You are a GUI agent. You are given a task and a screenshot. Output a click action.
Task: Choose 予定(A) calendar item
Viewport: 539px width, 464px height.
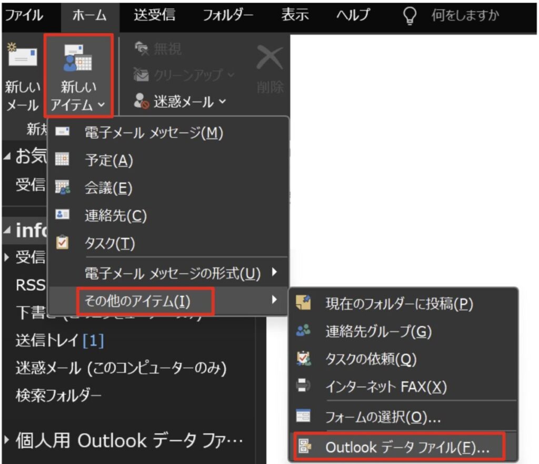tap(109, 160)
